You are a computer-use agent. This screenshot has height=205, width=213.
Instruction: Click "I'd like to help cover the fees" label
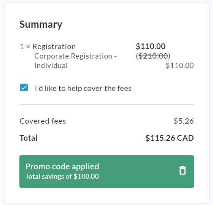point(83,89)
